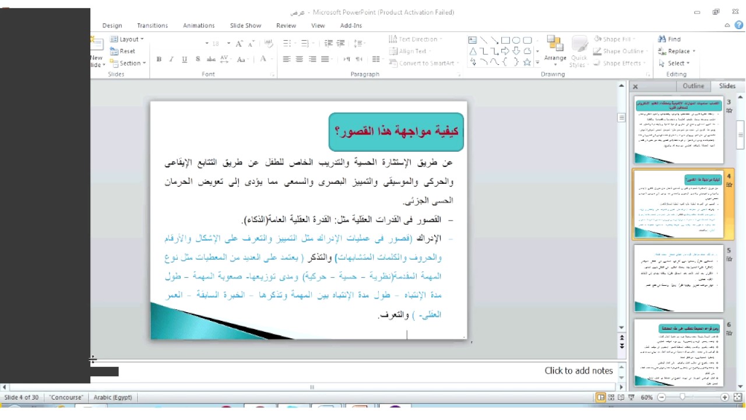Open the Animations tab
The width and height of the screenshot is (746, 420).
pyautogui.click(x=199, y=26)
